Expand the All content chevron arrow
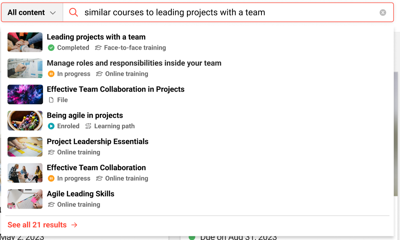Screen dimensions: 400x240 (53, 13)
